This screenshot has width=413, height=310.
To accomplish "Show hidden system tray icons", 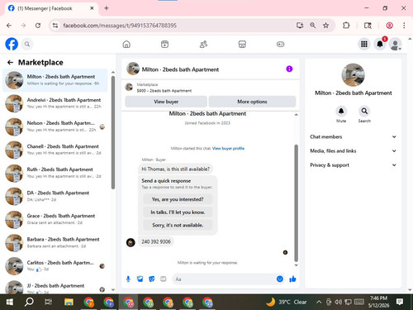I will pos(319,302).
